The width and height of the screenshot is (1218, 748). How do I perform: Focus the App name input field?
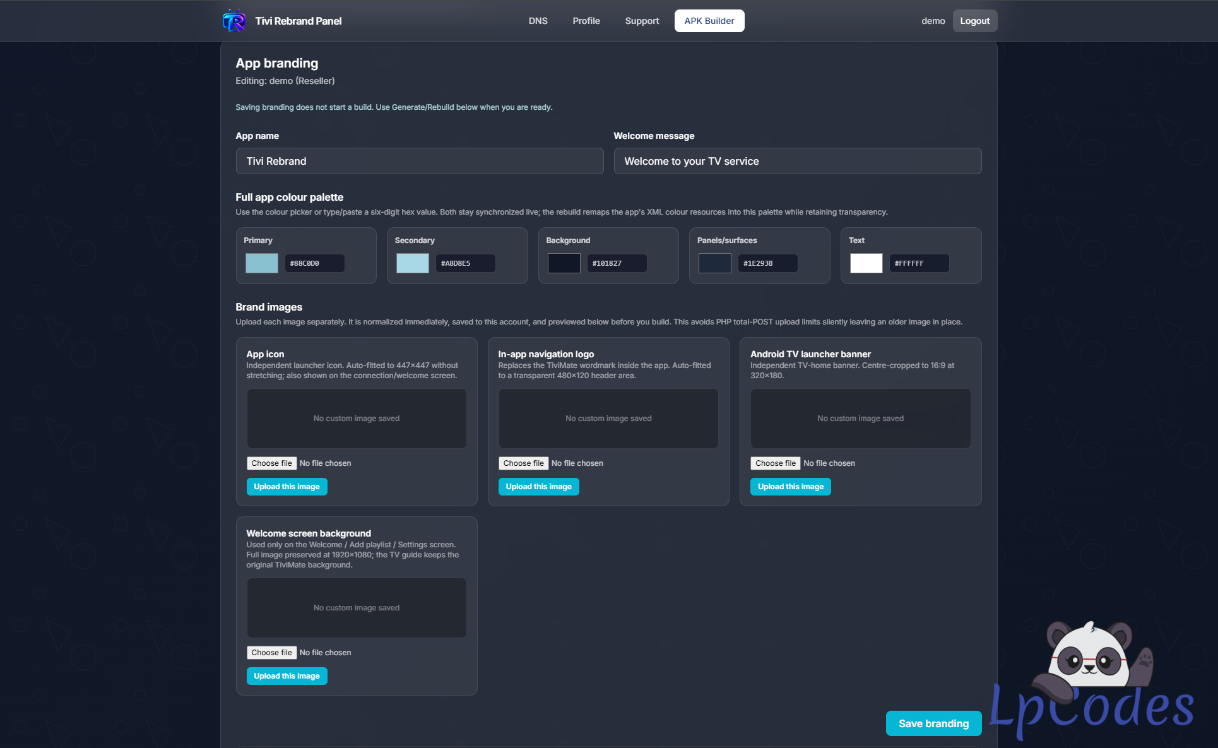point(420,161)
